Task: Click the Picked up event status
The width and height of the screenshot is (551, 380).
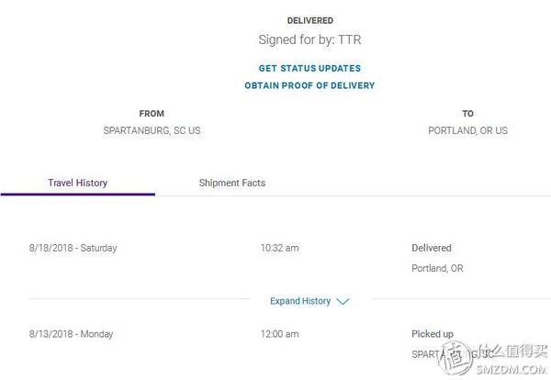Action: coord(433,334)
